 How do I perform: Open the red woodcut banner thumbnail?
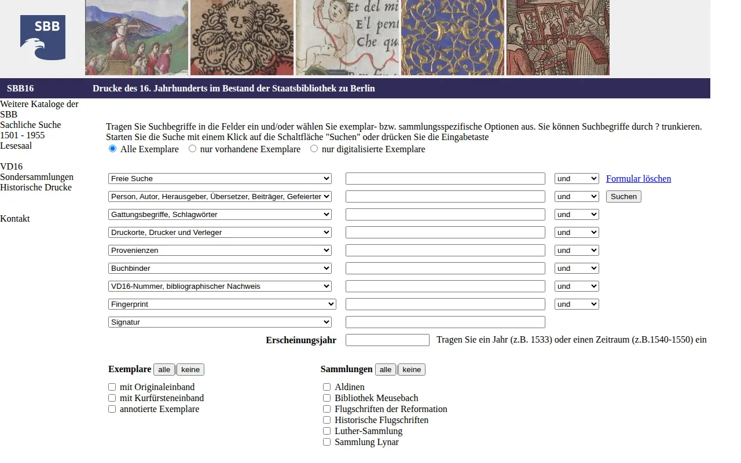pyautogui.click(x=558, y=38)
